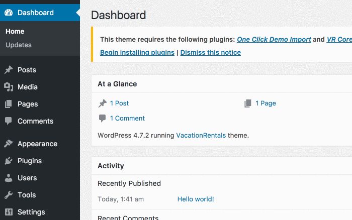Open the Users menu label

tap(27, 178)
